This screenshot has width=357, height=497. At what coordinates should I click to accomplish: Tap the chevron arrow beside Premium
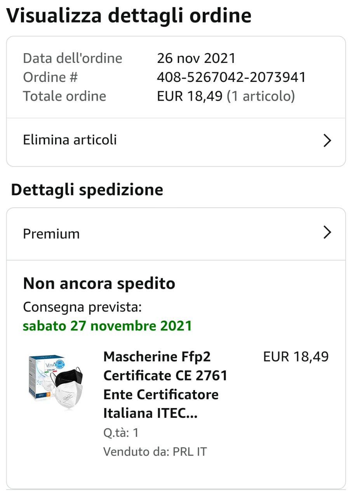point(327,233)
